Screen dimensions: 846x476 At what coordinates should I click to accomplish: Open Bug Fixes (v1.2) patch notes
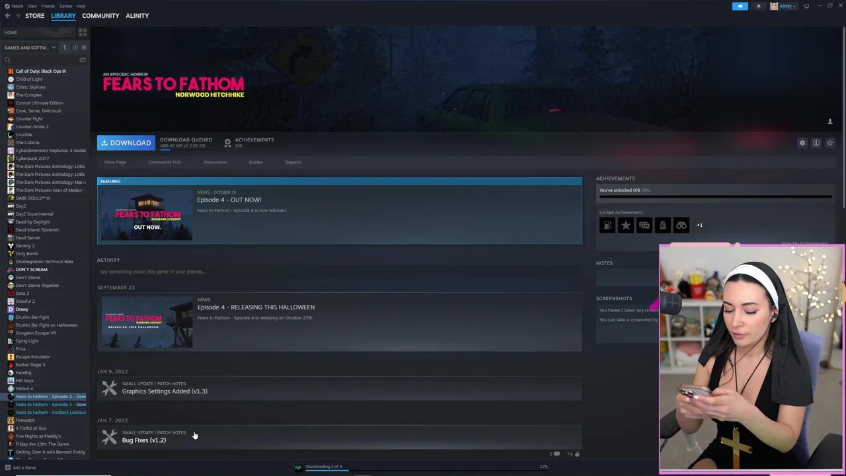click(x=144, y=440)
